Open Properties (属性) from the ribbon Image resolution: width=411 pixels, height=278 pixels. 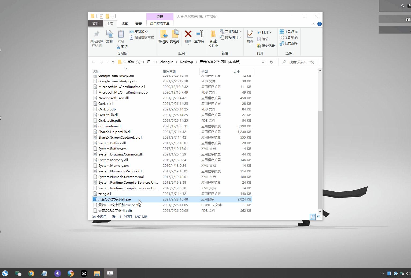[250, 34]
